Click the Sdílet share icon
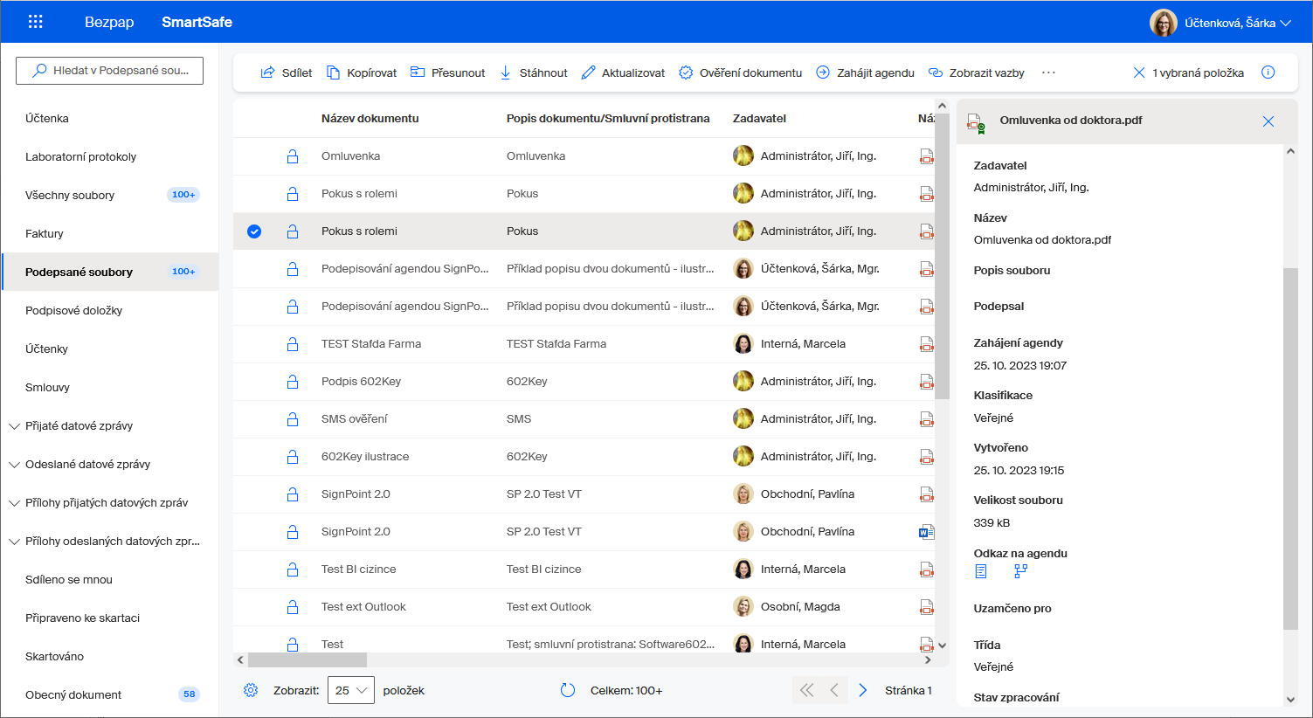 click(x=267, y=72)
